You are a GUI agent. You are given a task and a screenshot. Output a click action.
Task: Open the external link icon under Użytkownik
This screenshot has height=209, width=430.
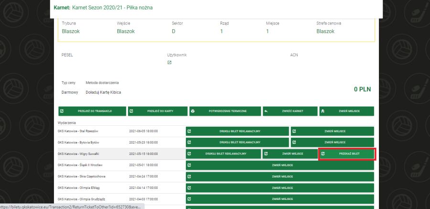click(169, 63)
